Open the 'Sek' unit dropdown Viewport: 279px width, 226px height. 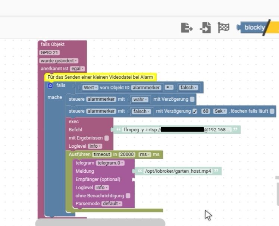tap(220, 111)
